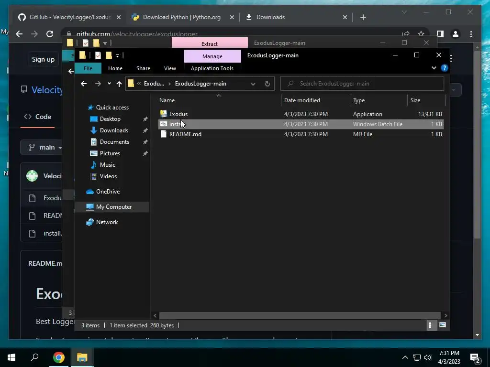490x367 pixels.
Task: Open Chrome side panel icon
Action: tap(440, 34)
